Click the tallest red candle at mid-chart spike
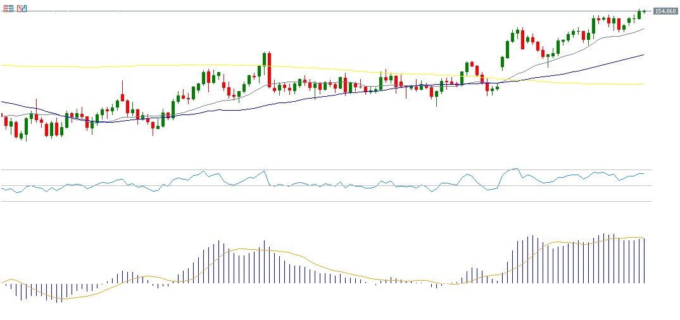 click(269, 70)
